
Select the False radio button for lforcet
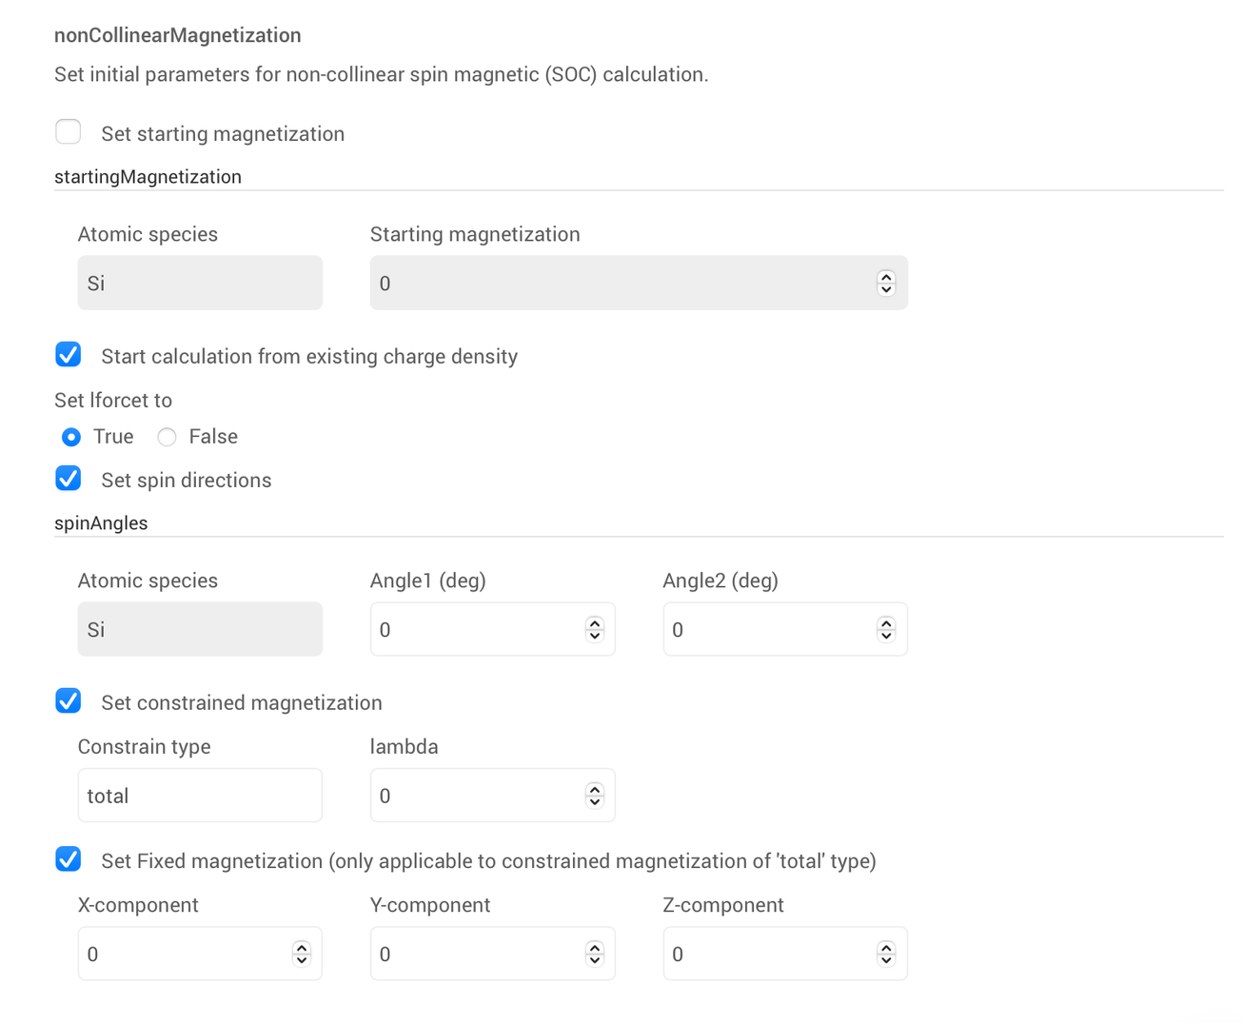pos(168,437)
